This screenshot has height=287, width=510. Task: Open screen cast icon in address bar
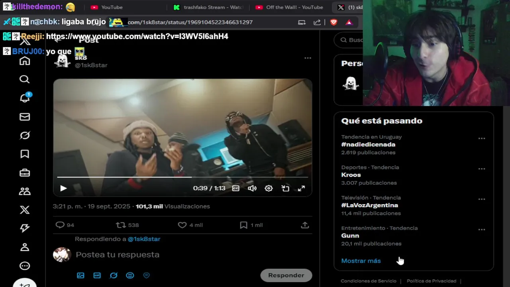pos(302,22)
